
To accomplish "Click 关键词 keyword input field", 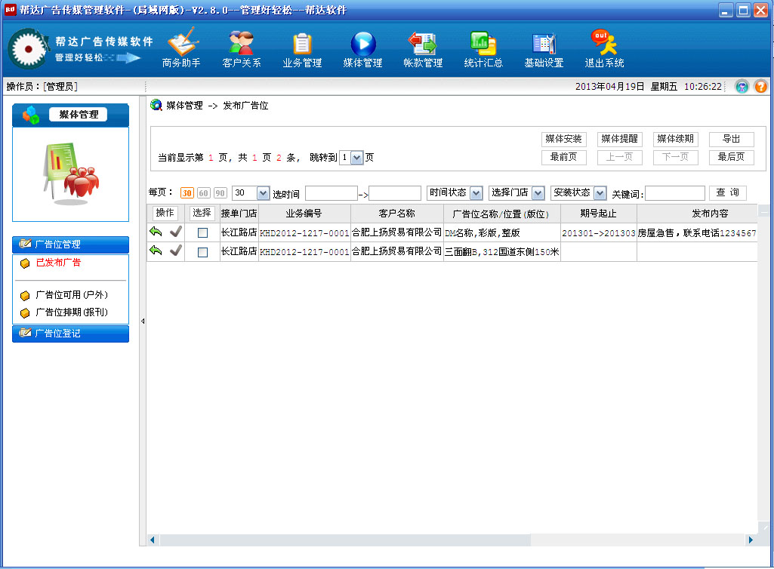I will (x=675, y=193).
